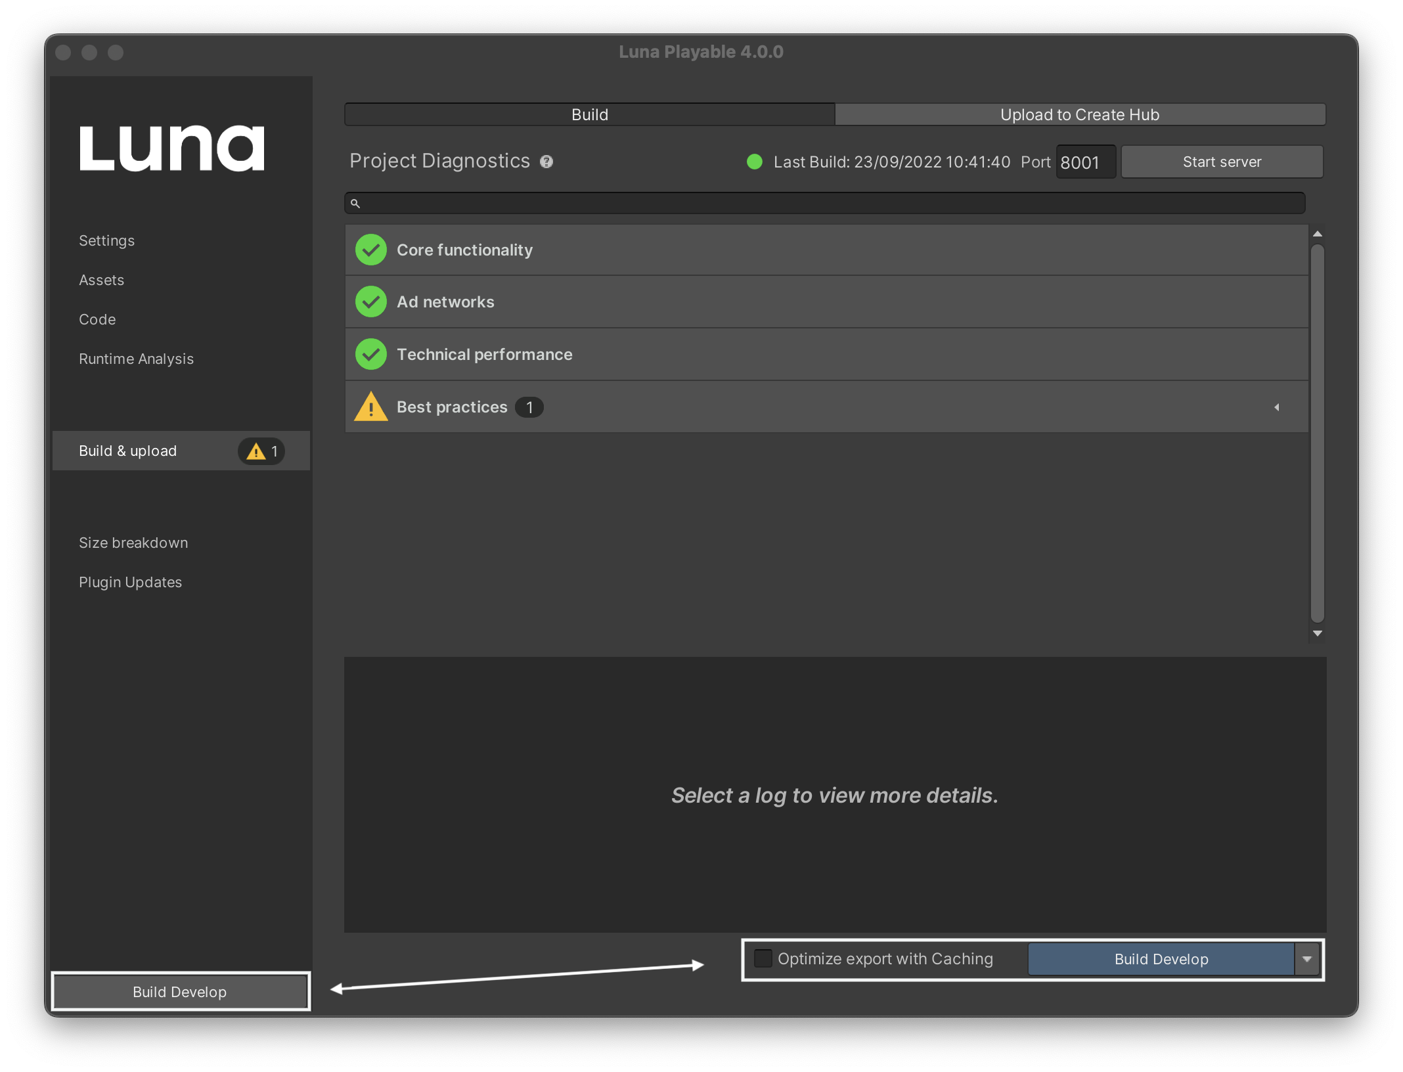The width and height of the screenshot is (1403, 1072).
Task: Click the Build & upload warning badge
Action: coord(262,451)
